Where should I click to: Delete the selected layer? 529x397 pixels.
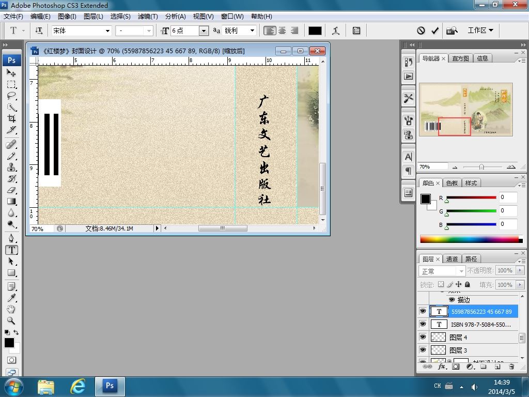(x=511, y=367)
